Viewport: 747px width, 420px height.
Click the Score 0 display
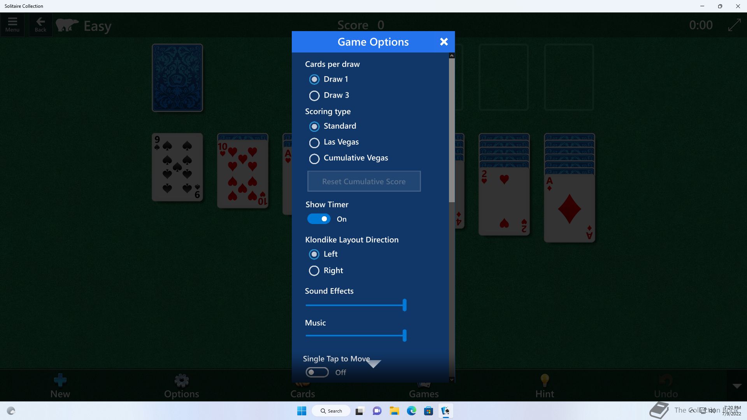(x=361, y=25)
